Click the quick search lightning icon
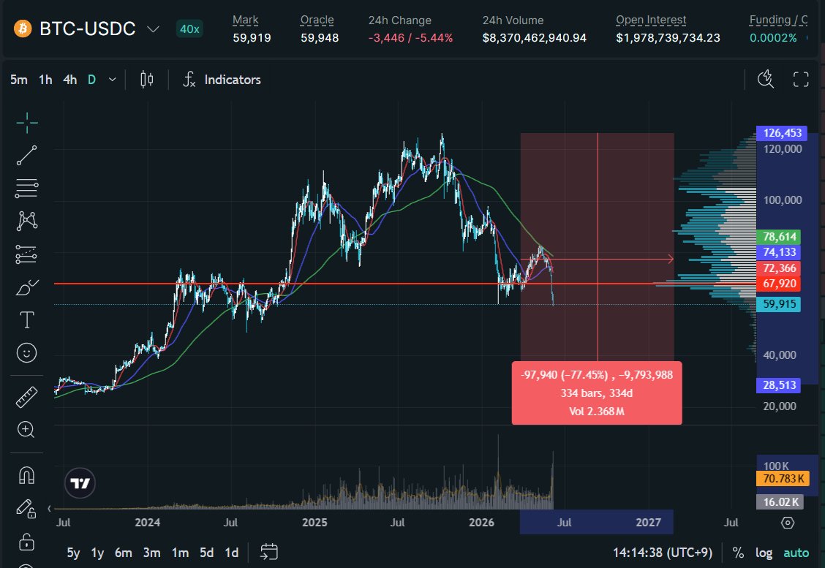 (x=766, y=80)
